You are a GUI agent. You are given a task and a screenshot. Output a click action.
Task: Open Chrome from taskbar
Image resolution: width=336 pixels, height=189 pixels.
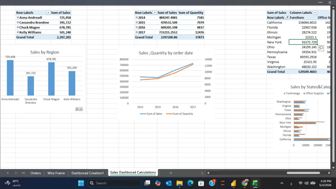pyautogui.click(x=244, y=183)
